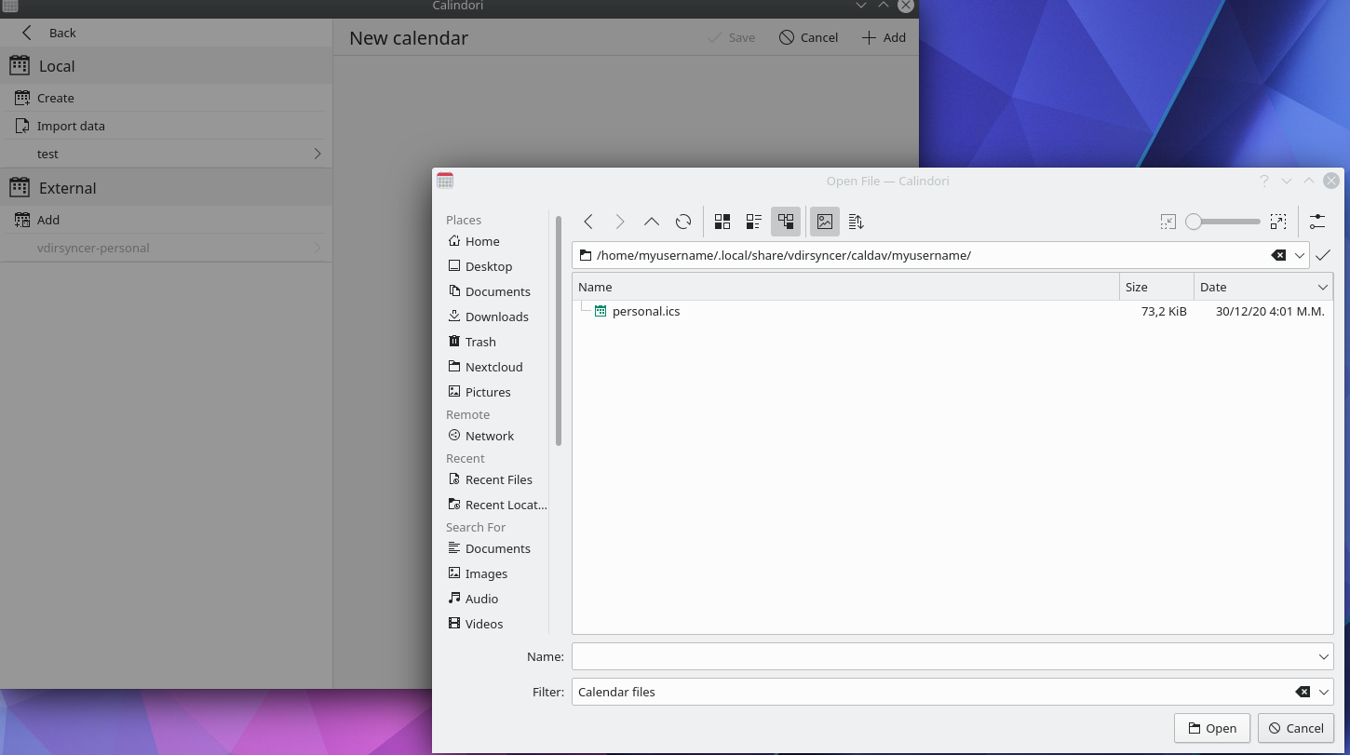
Task: Click the Calindori app icon in dialog titlebar
Action: pyautogui.click(x=445, y=181)
